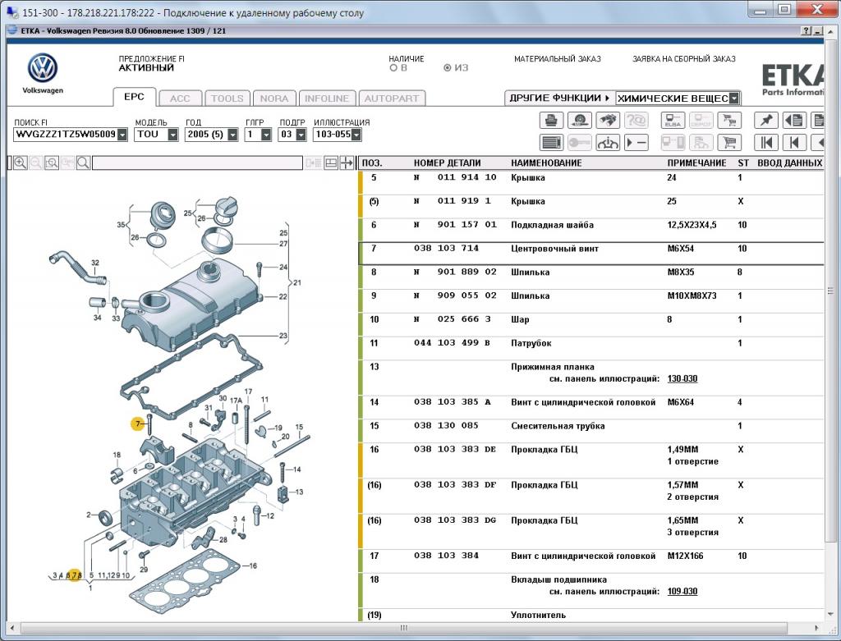
Task: Jump to first with double-bar arrow icon
Action: coord(766,143)
